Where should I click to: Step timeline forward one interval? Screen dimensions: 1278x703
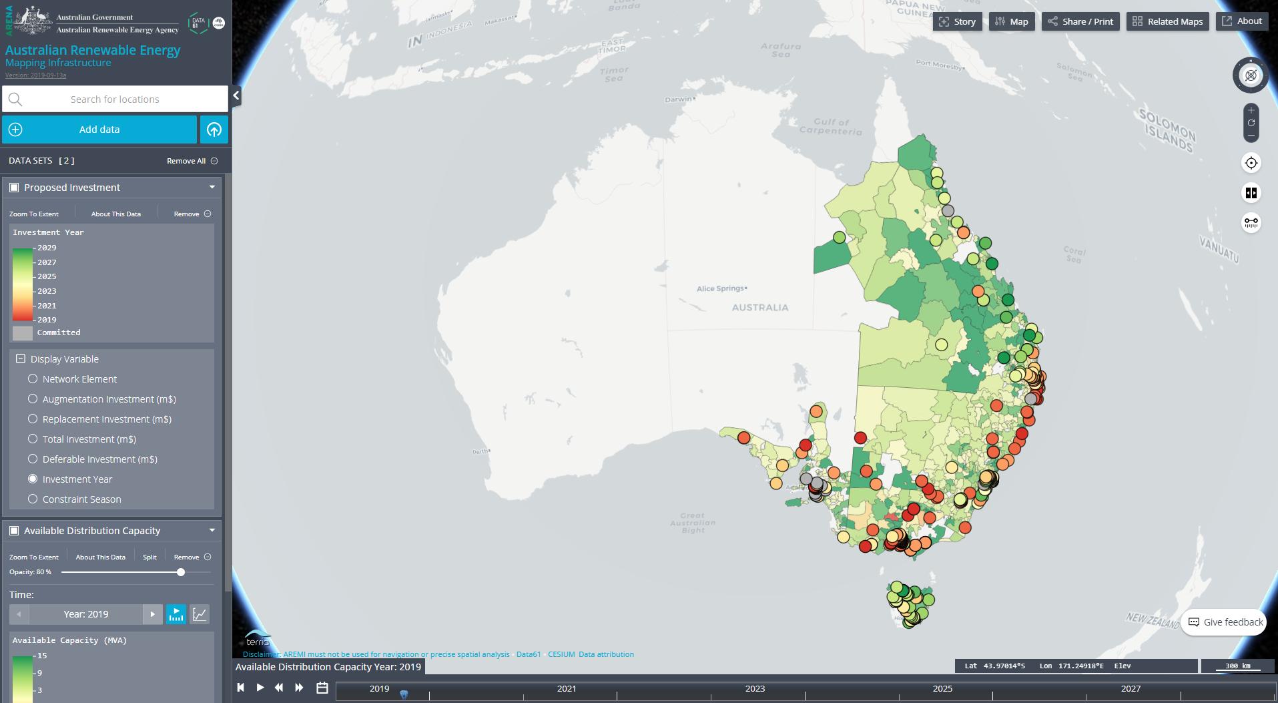pyautogui.click(x=299, y=688)
